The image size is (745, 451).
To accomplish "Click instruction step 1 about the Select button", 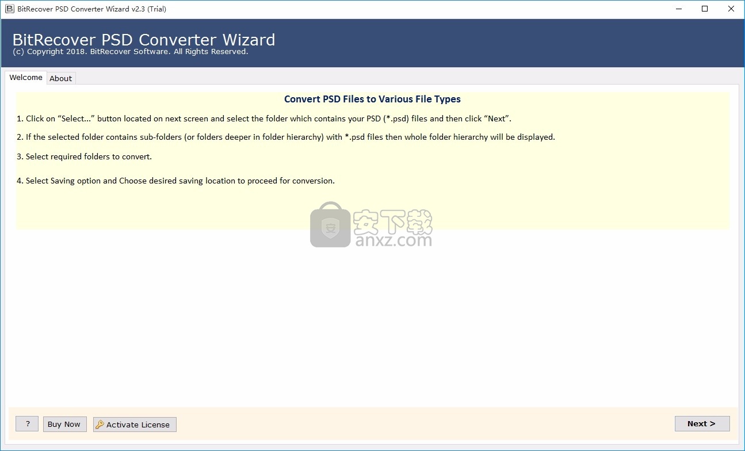I will tap(264, 119).
